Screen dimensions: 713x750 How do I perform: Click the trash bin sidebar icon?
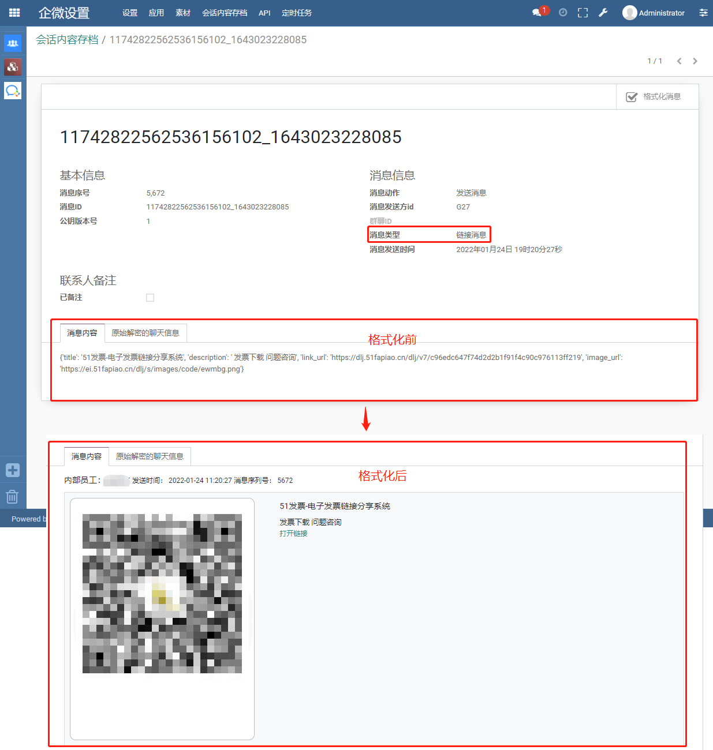13,497
